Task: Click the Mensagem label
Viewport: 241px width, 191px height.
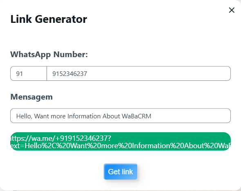Action: click(x=31, y=97)
